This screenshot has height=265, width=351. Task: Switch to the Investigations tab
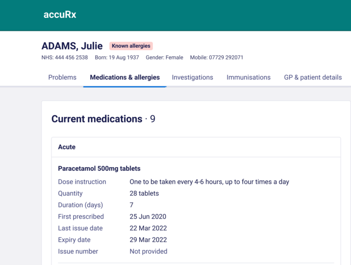192,77
